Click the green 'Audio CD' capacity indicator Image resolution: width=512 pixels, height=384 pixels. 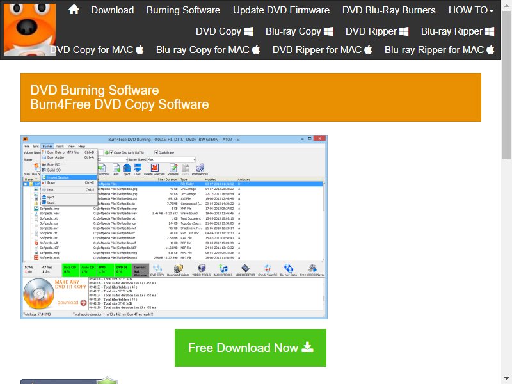click(88, 270)
